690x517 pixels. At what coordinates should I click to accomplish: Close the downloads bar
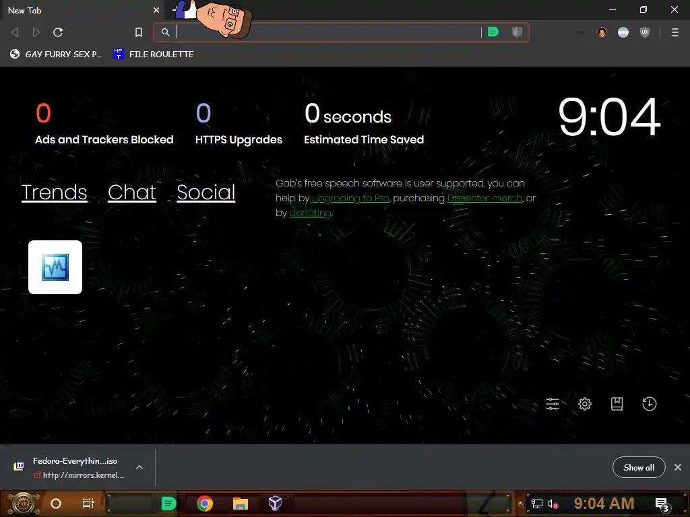tap(678, 467)
